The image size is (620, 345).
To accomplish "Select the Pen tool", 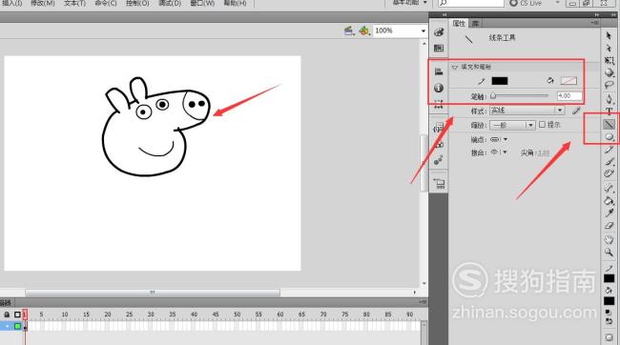I will coord(609,98).
